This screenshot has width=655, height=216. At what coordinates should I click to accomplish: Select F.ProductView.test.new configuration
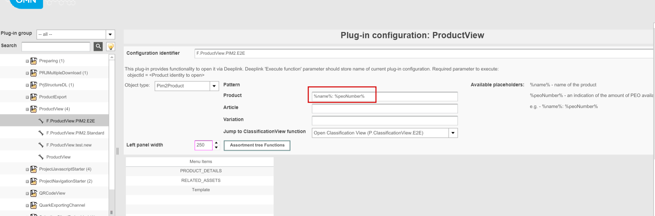point(69,145)
